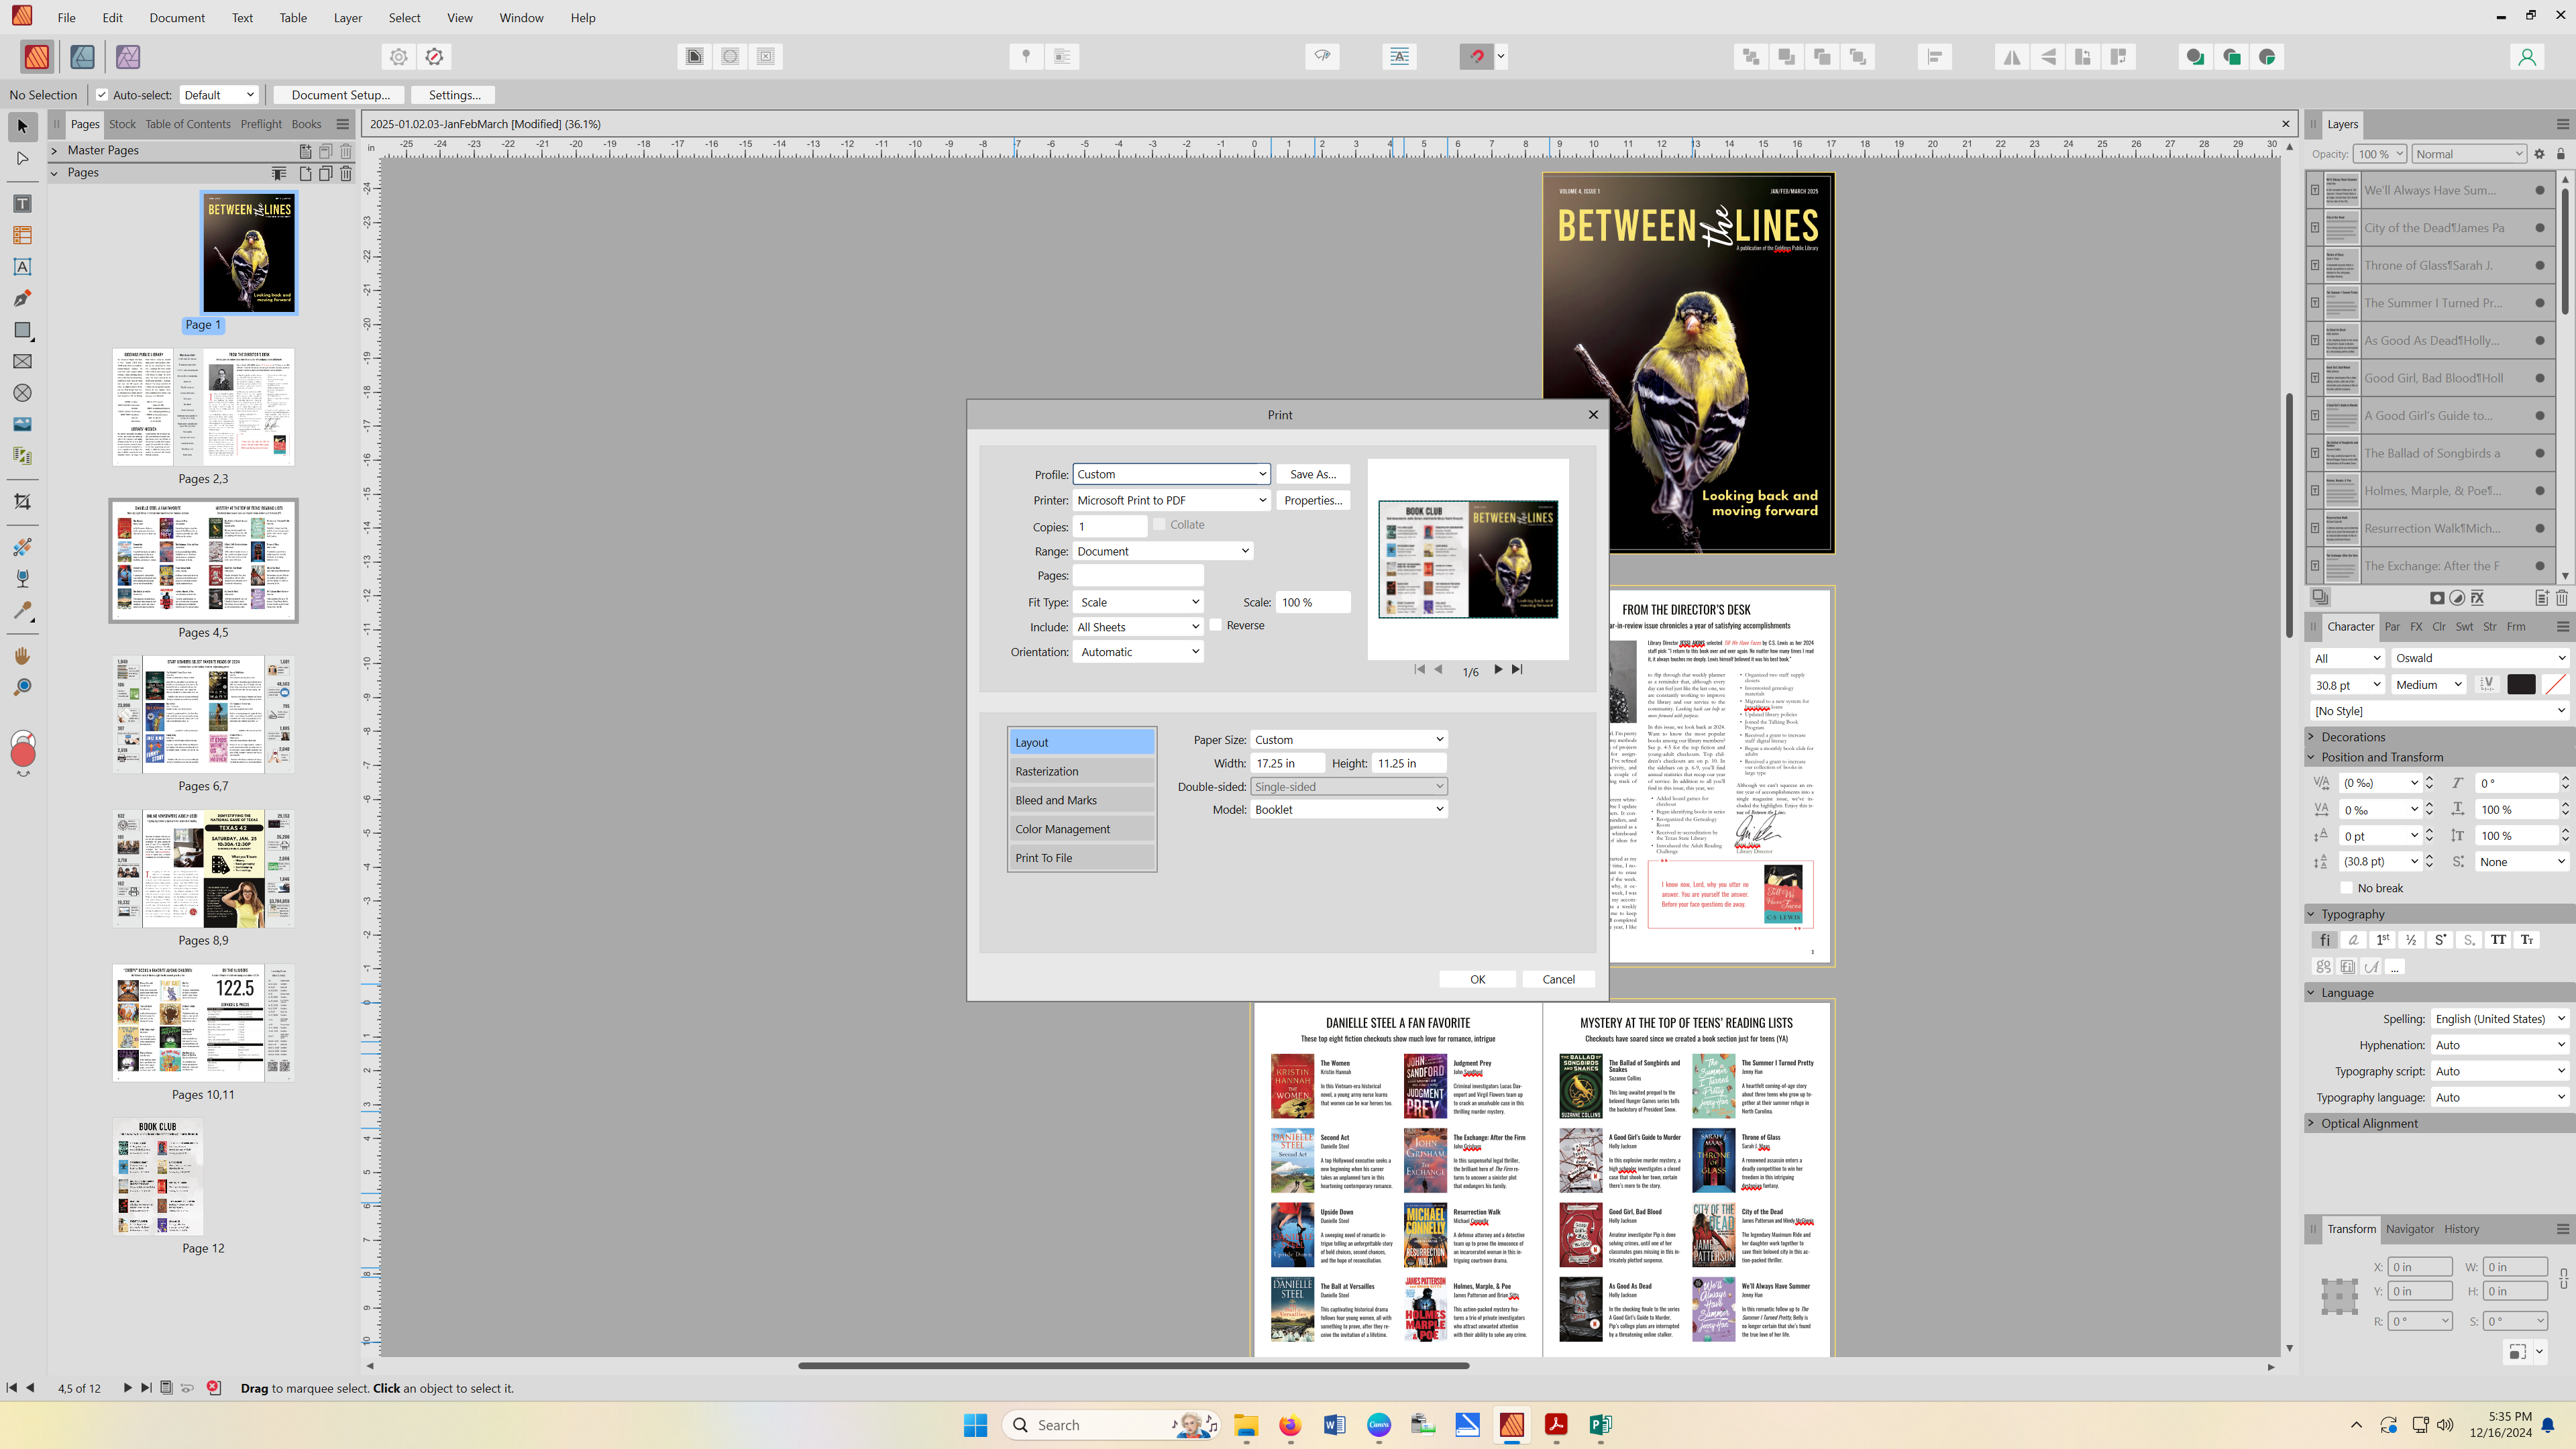Switch to the Preflight tab
The width and height of the screenshot is (2576, 1449).
(x=260, y=124)
